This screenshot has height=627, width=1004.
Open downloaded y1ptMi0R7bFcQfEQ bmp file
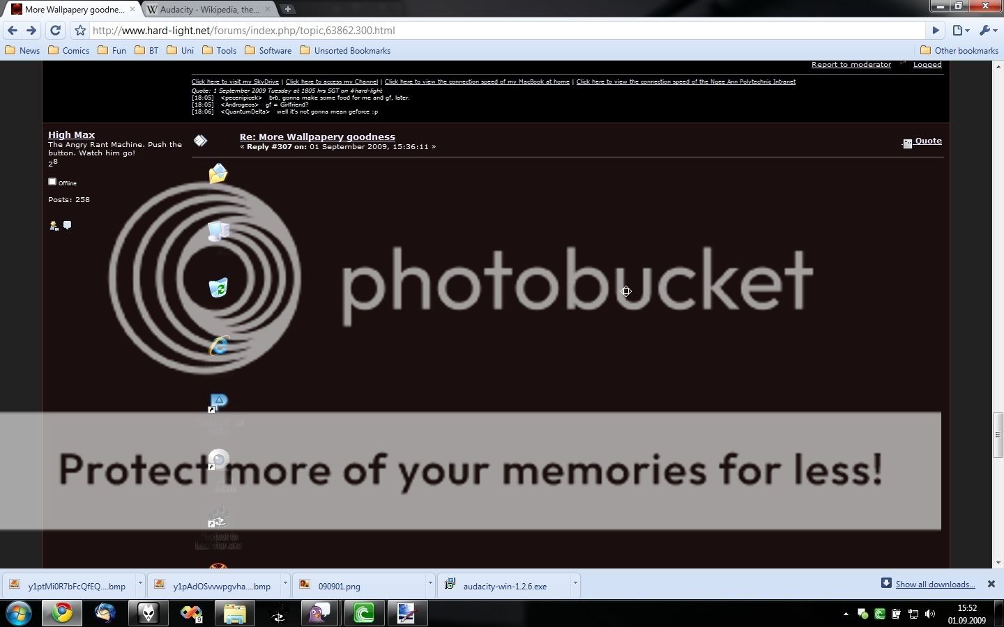pyautogui.click(x=70, y=586)
